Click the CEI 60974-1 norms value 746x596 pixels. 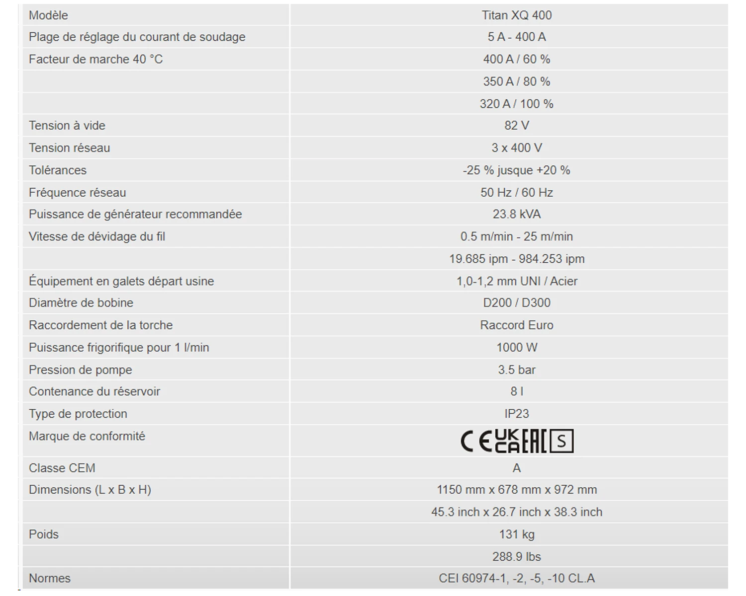tap(517, 579)
